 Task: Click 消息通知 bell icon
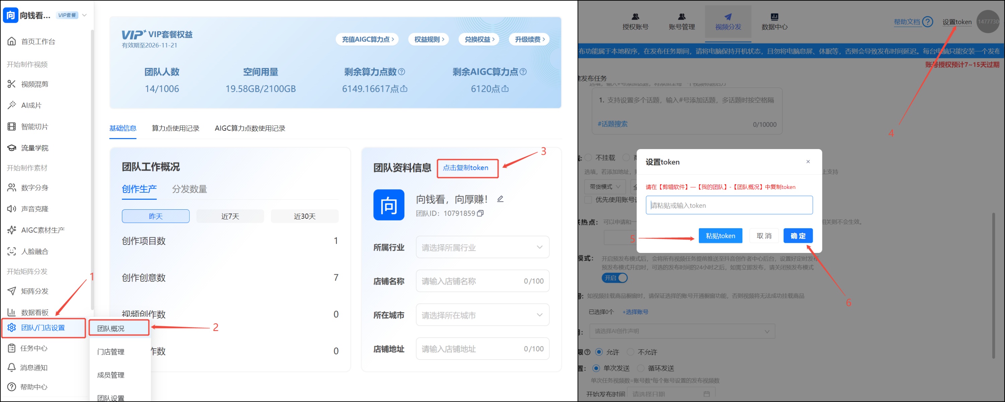pyautogui.click(x=12, y=367)
